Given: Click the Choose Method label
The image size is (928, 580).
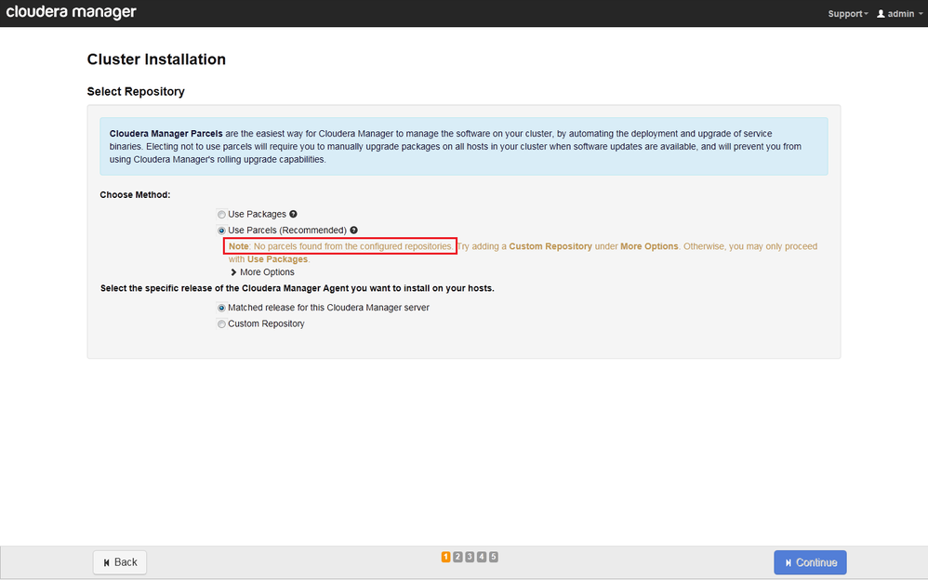Looking at the screenshot, I should click(x=135, y=194).
